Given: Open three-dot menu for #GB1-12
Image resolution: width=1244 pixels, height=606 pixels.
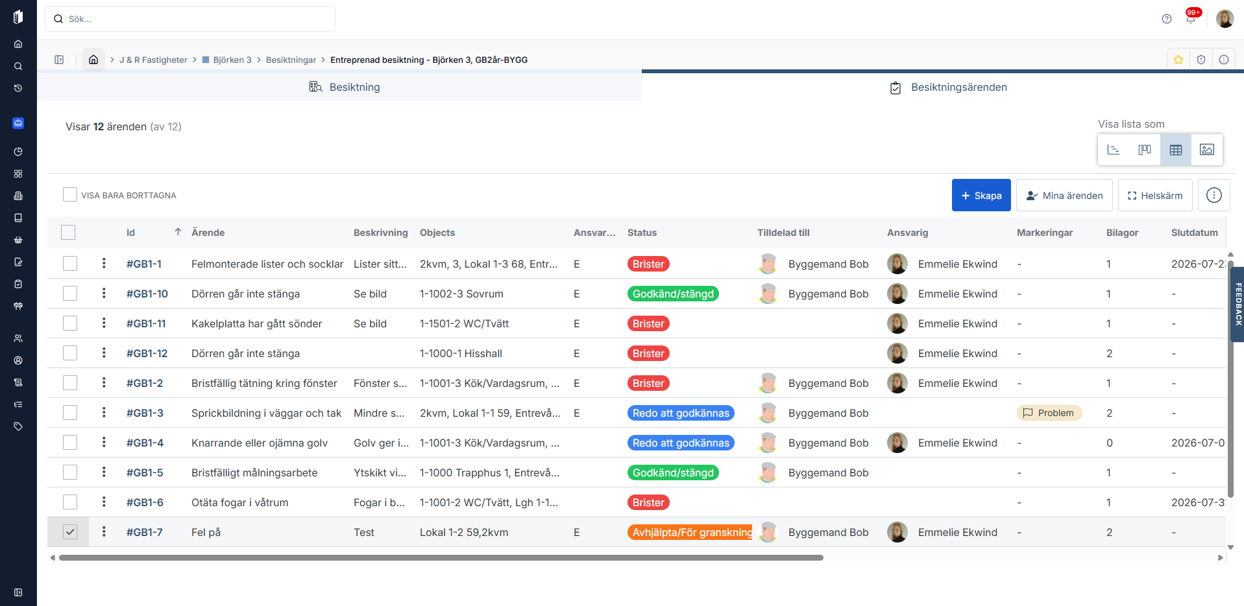Looking at the screenshot, I should [104, 353].
